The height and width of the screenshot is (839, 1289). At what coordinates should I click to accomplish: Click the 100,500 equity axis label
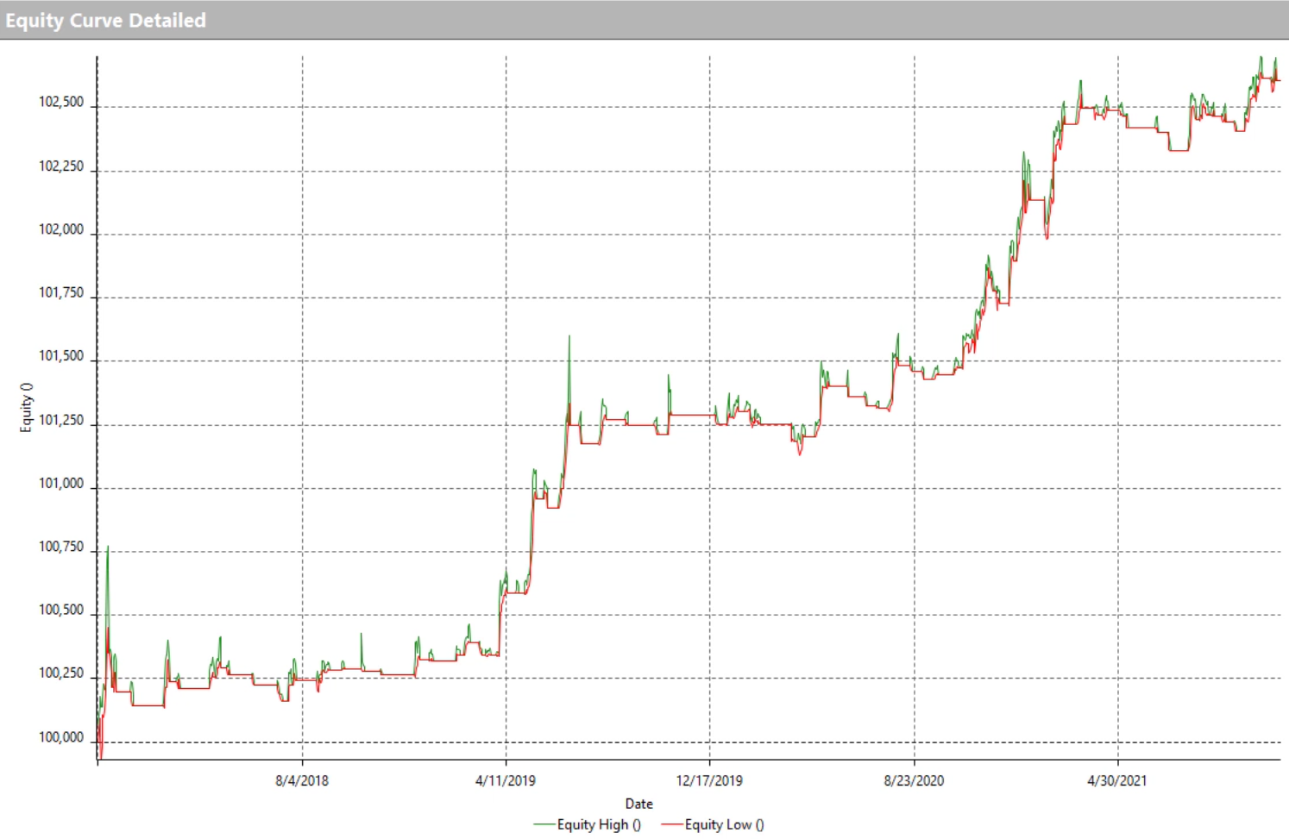[61, 610]
